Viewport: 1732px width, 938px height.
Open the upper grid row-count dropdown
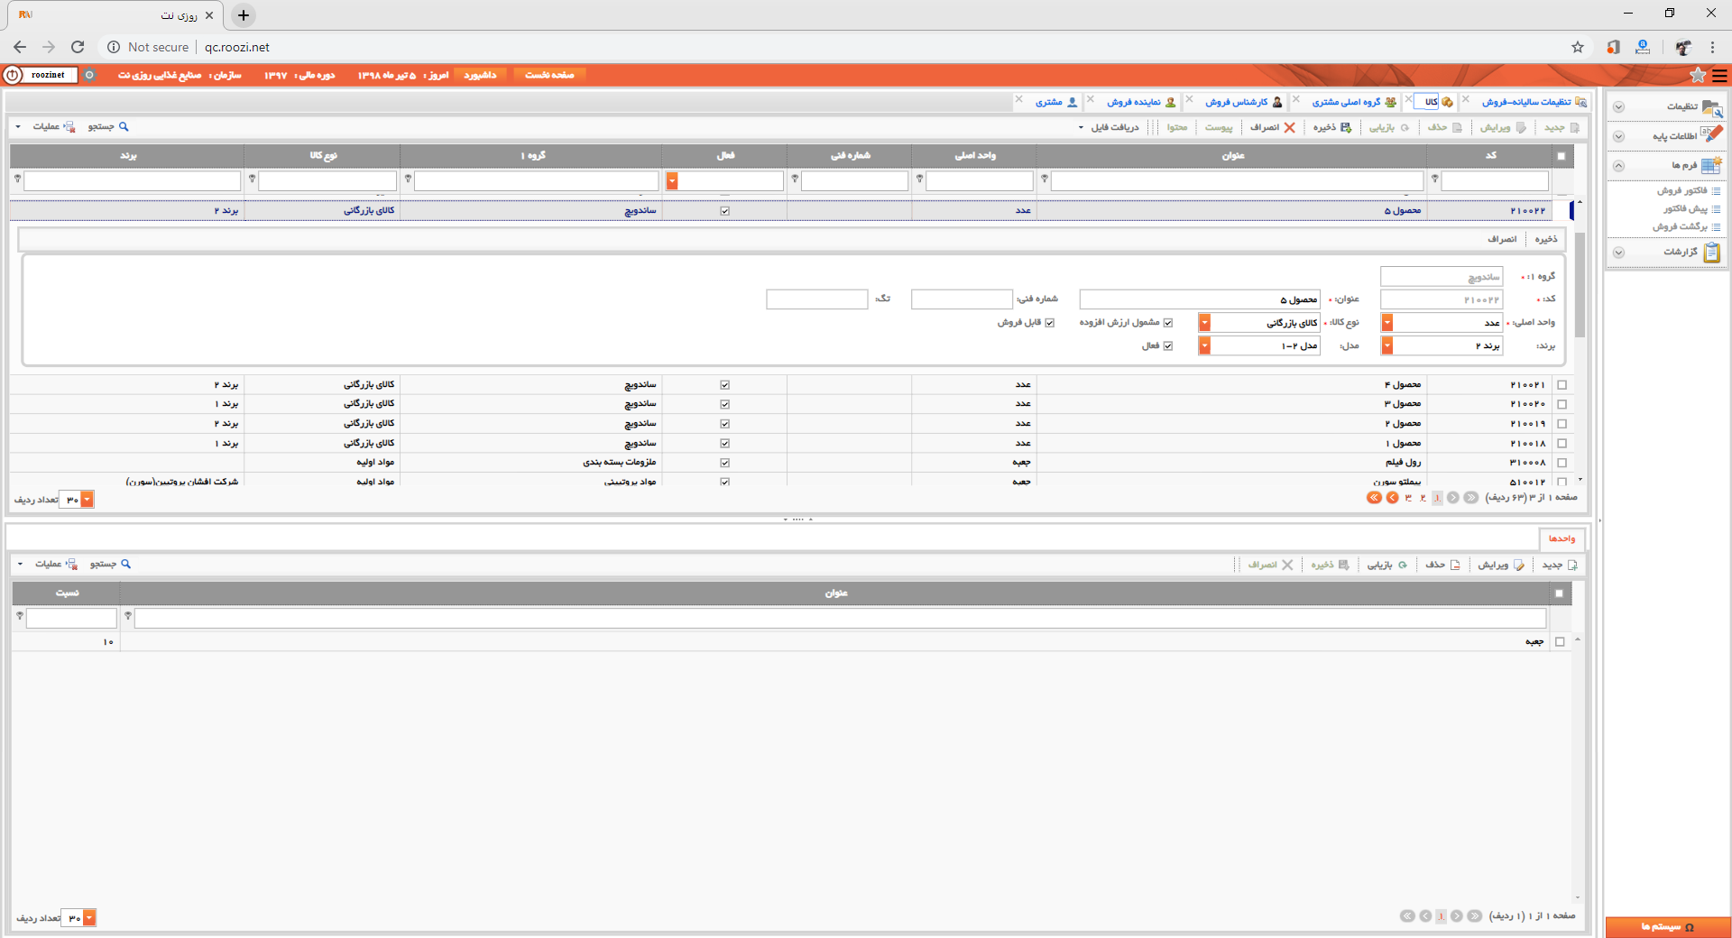click(x=88, y=500)
